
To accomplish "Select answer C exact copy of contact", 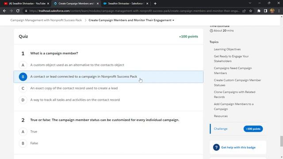I will coord(108,88).
